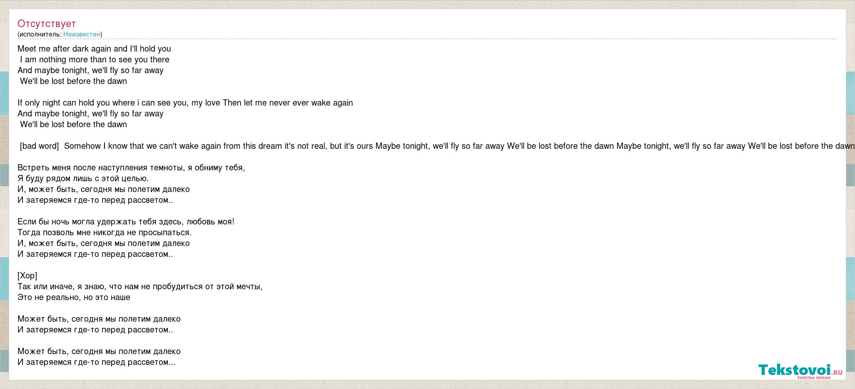Click the line 'Встреть меня после наступления темноты'

coord(131,168)
